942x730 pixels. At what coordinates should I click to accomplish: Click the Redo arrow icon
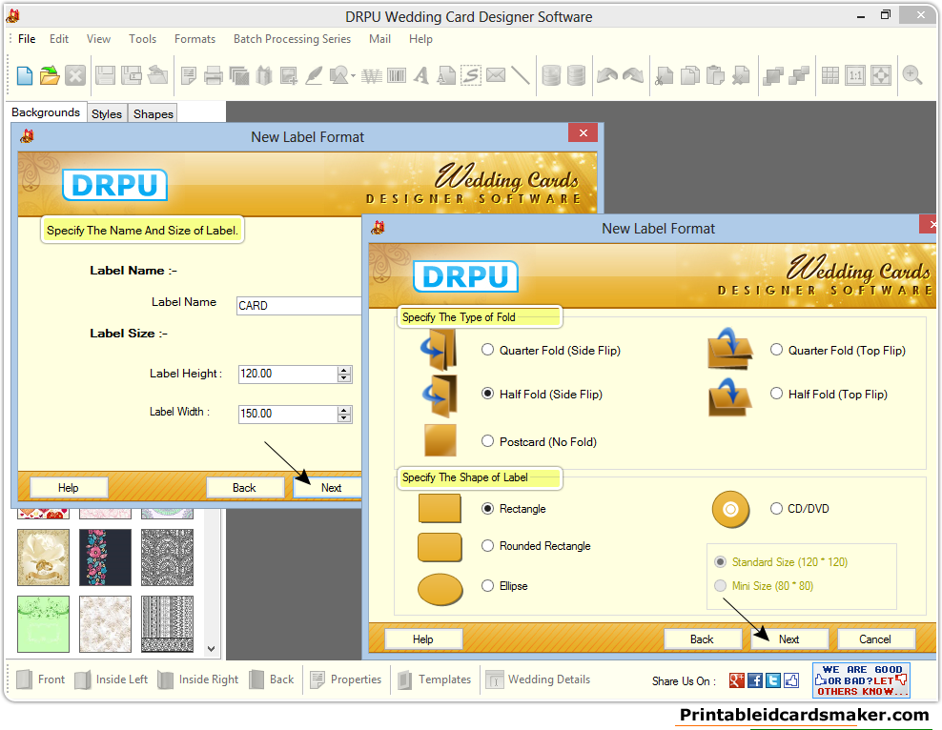pos(632,75)
